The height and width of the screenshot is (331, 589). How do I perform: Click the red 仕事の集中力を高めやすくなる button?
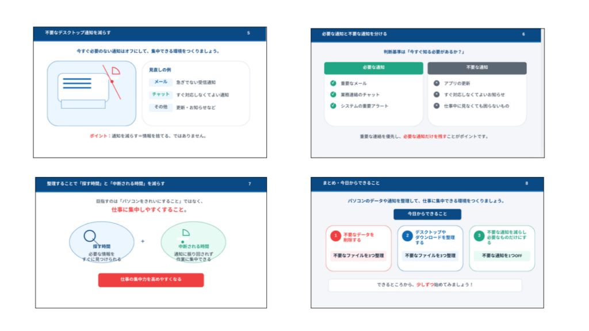(x=151, y=280)
